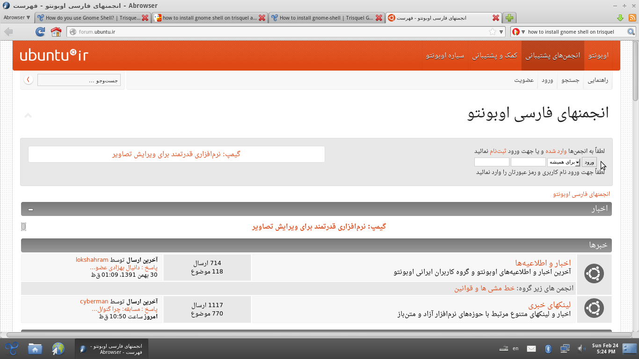The width and height of the screenshot is (639, 359).
Task: Run search with magnifier icon
Action: click(631, 32)
